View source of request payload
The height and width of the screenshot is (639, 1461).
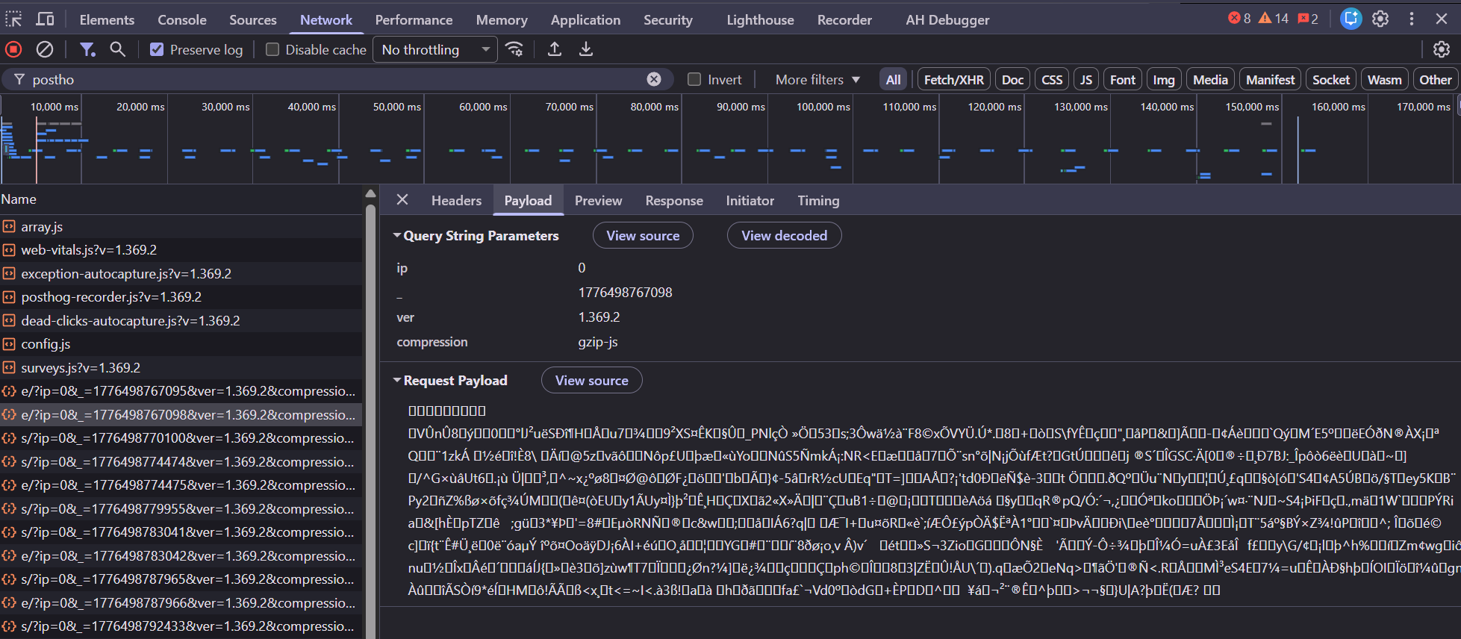[x=591, y=380]
